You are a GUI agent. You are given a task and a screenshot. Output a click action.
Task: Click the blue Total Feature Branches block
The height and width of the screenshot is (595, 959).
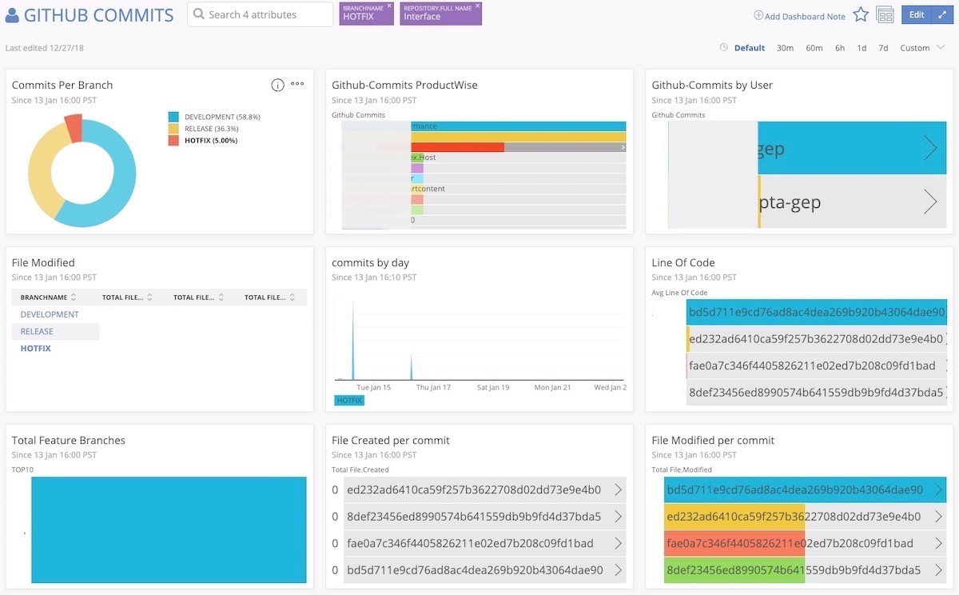click(x=169, y=529)
